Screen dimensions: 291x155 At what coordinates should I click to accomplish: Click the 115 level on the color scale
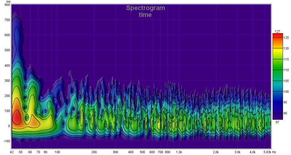pos(286,59)
